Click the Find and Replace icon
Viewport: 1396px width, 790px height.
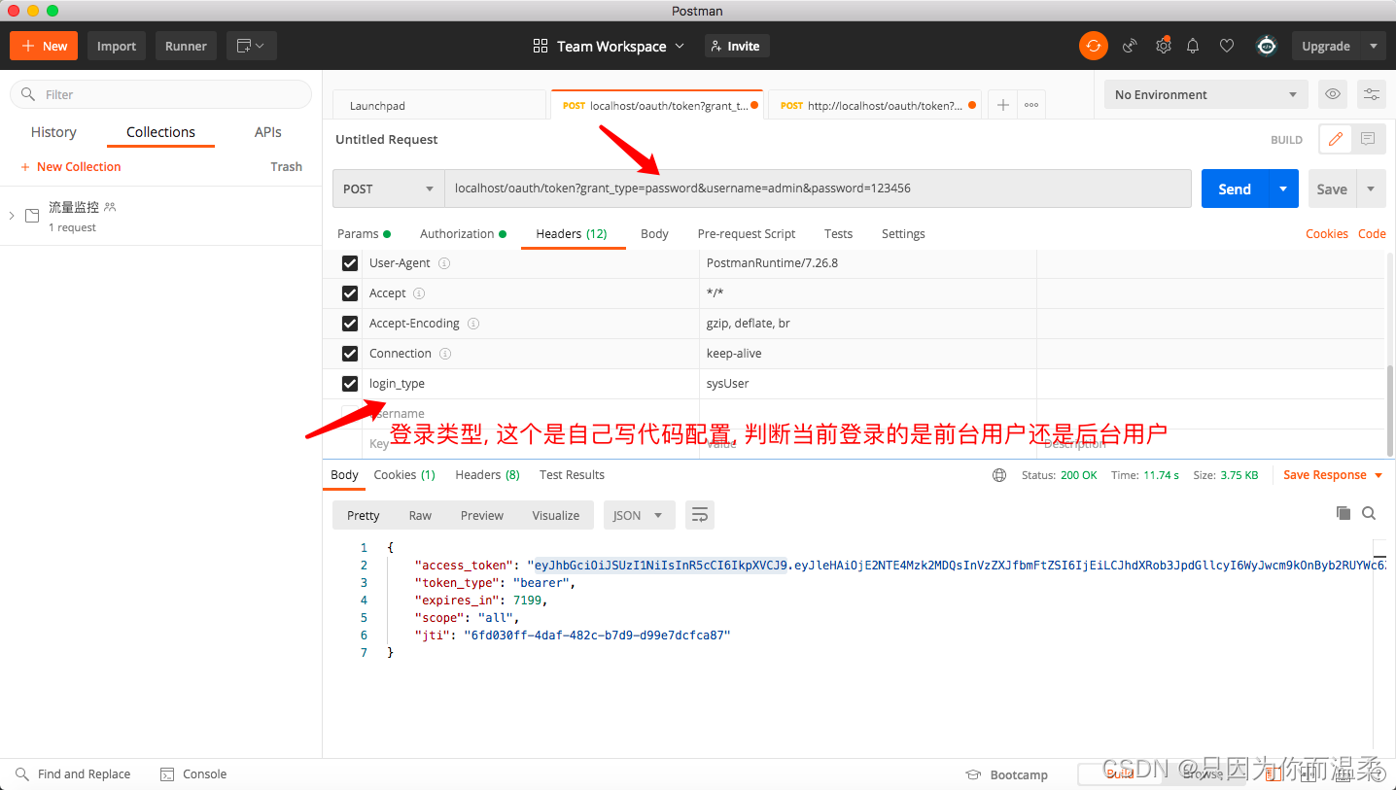pyautogui.click(x=21, y=774)
